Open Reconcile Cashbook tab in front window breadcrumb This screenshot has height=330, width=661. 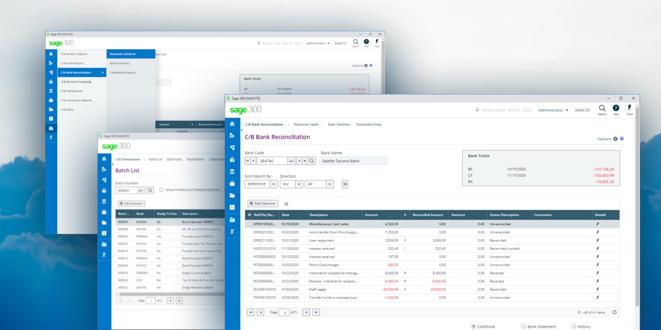tap(306, 124)
